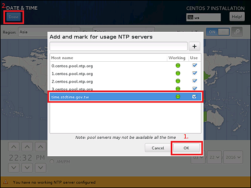This screenshot has height=188, width=251.
Task: Cancel the NTP servers dialog
Action: click(158, 148)
